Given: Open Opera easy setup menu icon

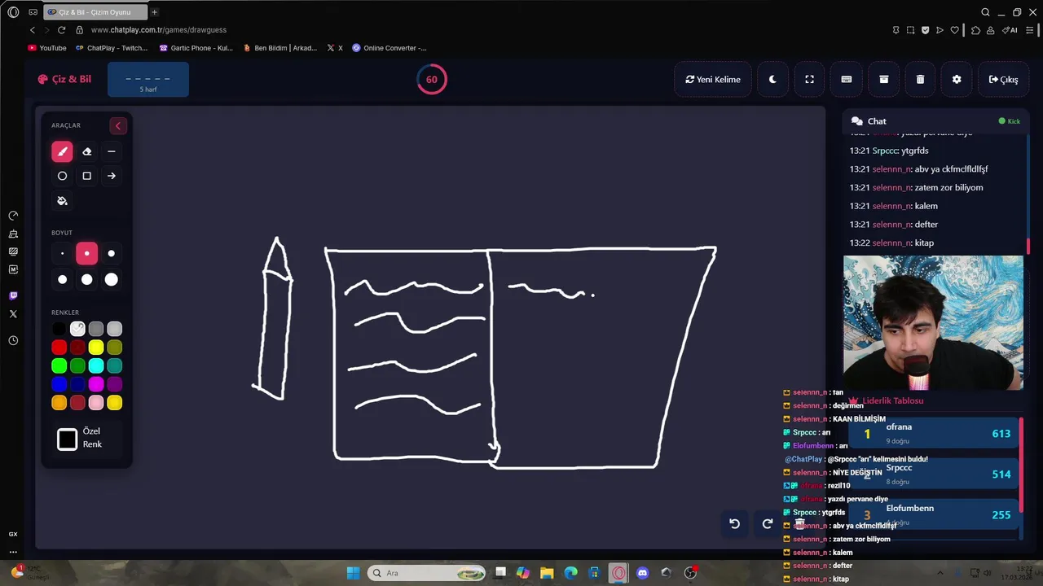Looking at the screenshot, I should (x=1030, y=30).
